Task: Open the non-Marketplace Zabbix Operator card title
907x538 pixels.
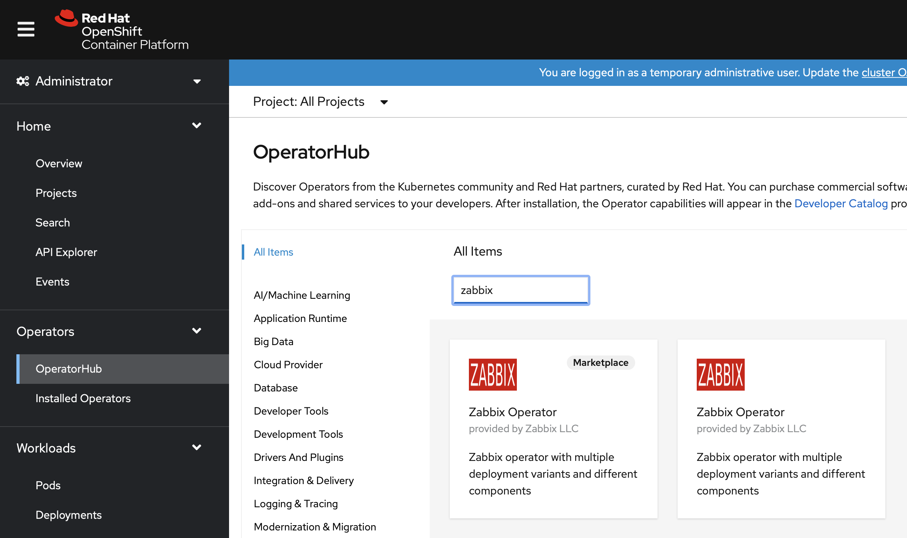Action: coord(740,412)
